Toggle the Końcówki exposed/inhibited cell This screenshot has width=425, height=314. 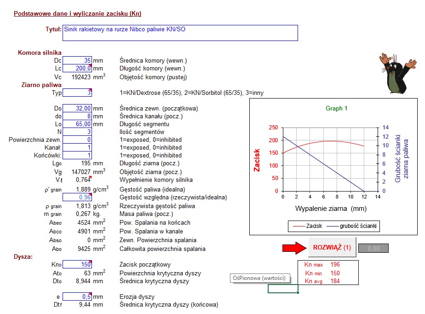click(x=77, y=156)
